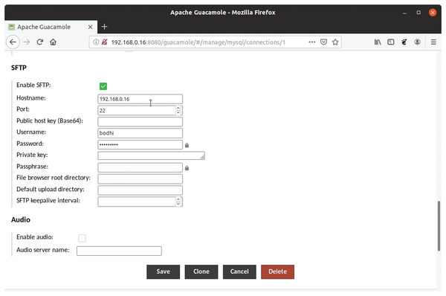Viewport: 446px width, 296px height.
Task: Click the Username field containing bodhi
Action: (140, 133)
